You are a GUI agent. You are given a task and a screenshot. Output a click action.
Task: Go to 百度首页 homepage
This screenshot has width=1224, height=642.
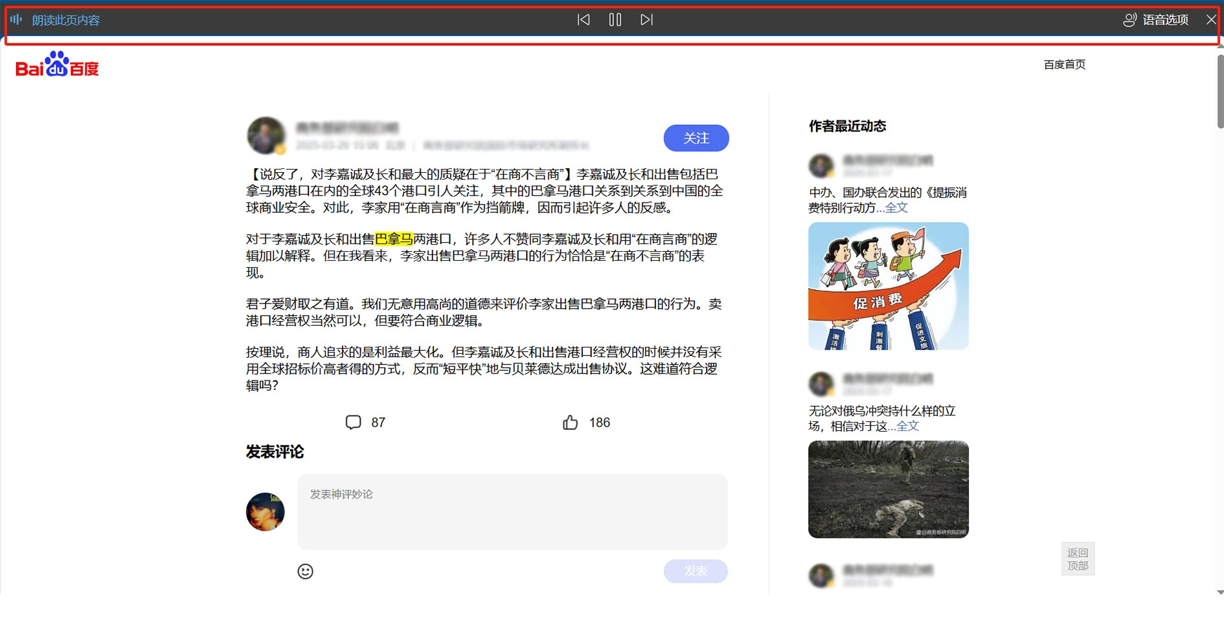point(1064,64)
